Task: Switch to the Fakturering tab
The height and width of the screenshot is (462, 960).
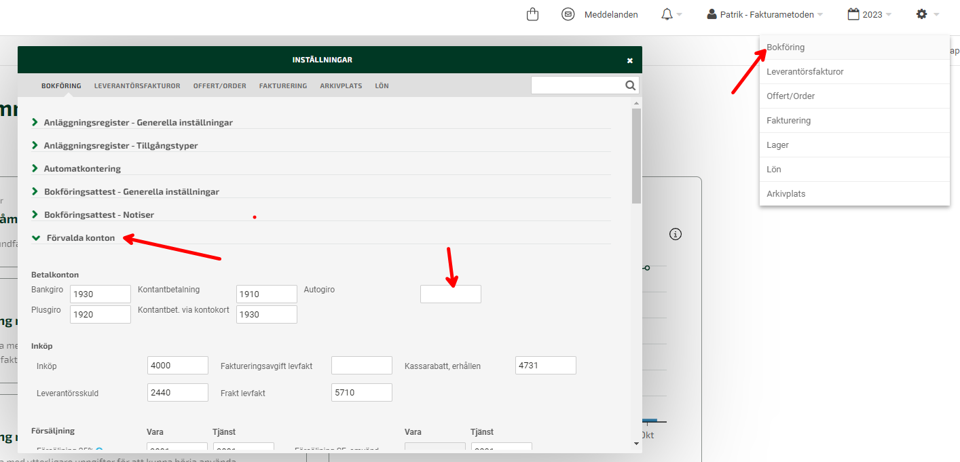Action: click(x=283, y=86)
